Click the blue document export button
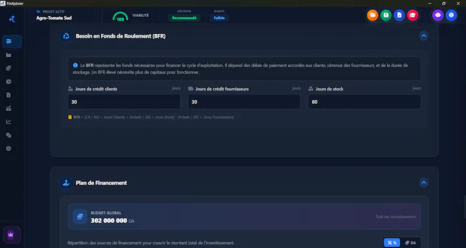Screen dimensions: 466x248 pos(399,15)
